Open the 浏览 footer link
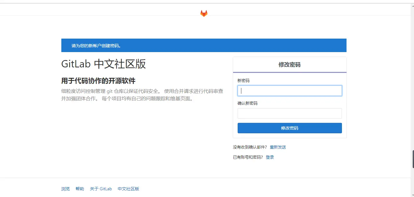Viewport: 414px width, 197px height. click(x=66, y=189)
